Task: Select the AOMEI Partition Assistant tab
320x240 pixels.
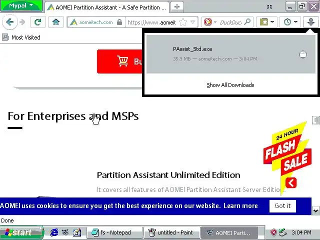Action: (x=106, y=7)
